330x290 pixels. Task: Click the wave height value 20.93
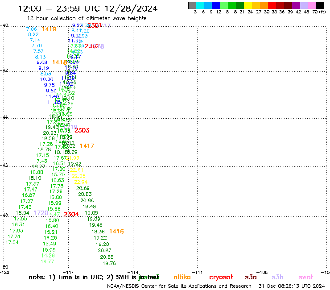(x=49, y=133)
